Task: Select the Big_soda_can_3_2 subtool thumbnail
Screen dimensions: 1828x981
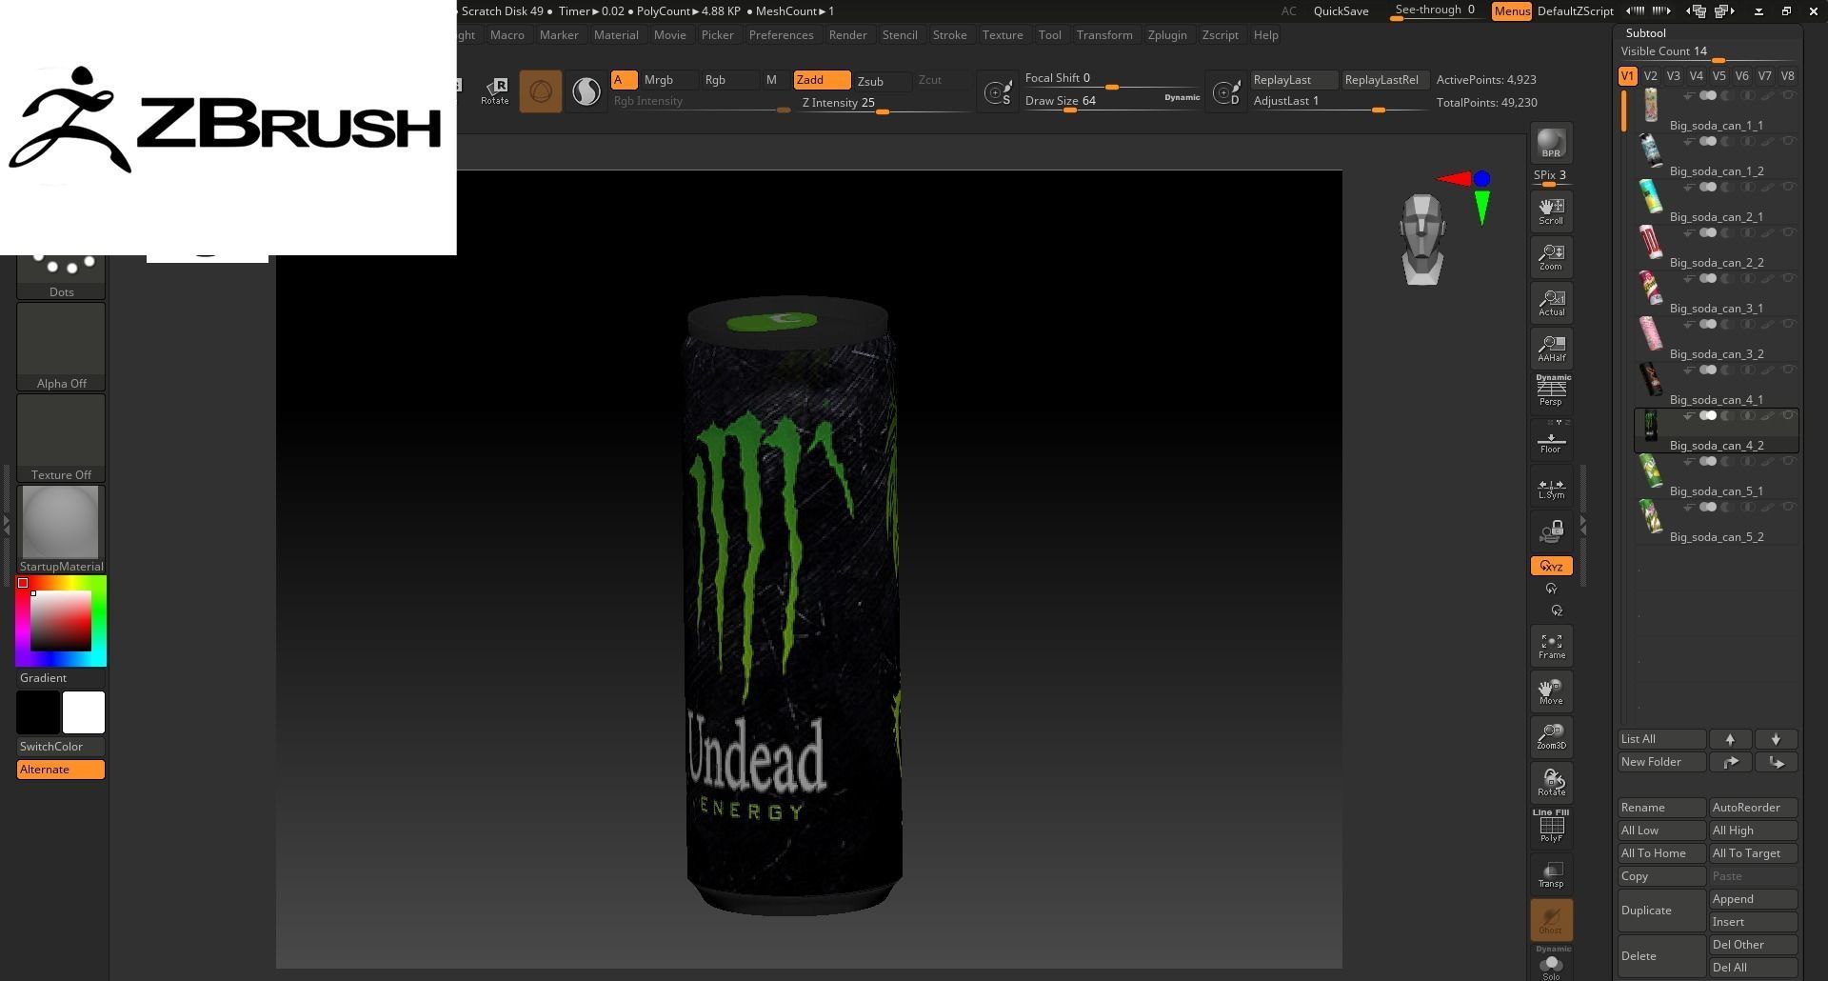Action: tap(1650, 333)
